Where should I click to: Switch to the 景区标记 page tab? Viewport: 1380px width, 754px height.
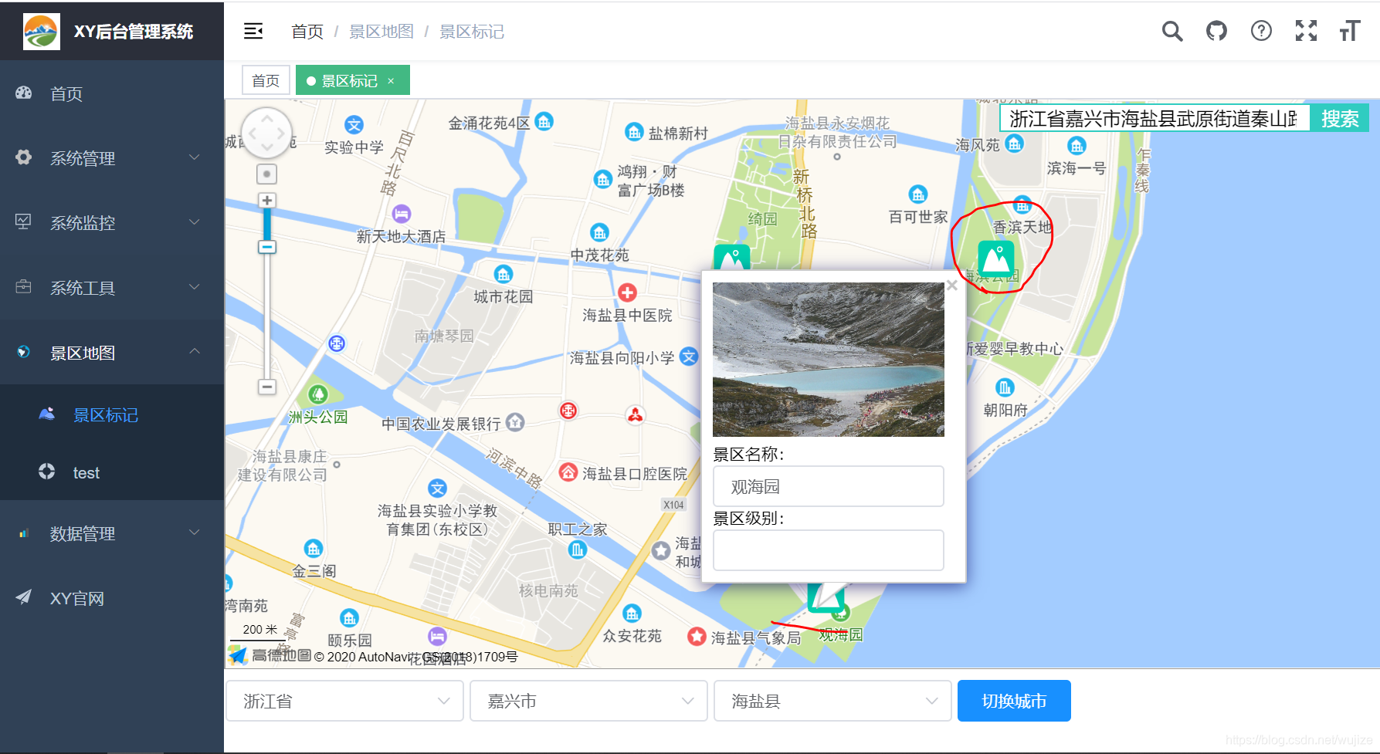coord(353,80)
